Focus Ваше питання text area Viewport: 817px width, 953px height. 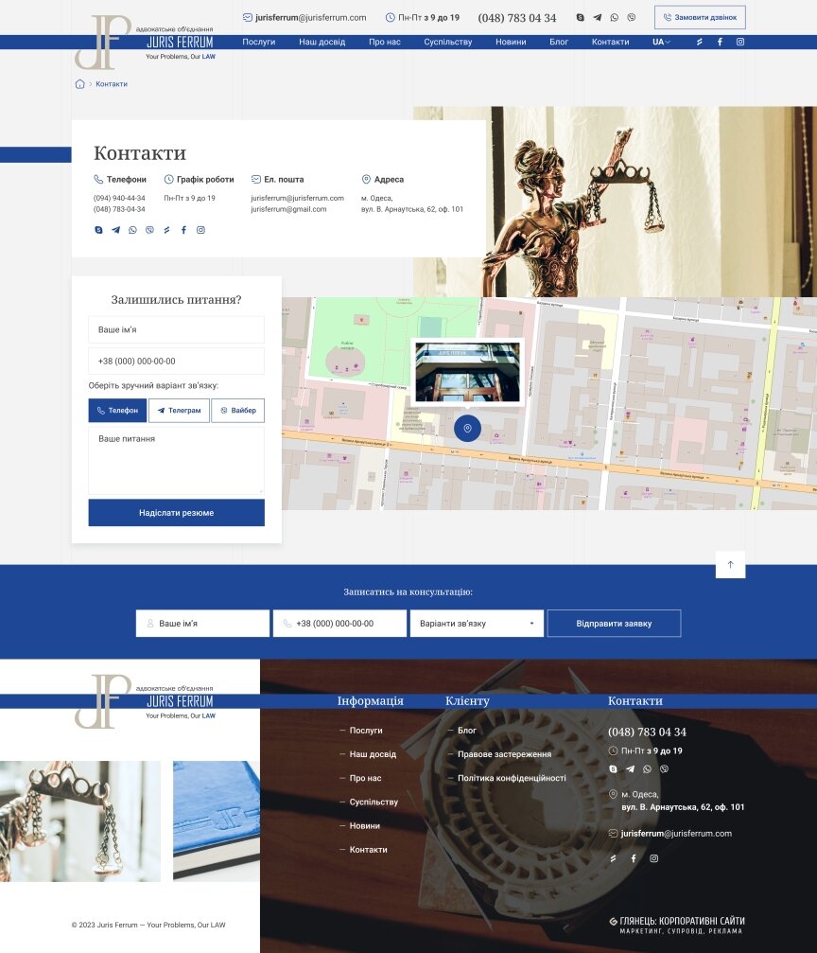point(176,461)
